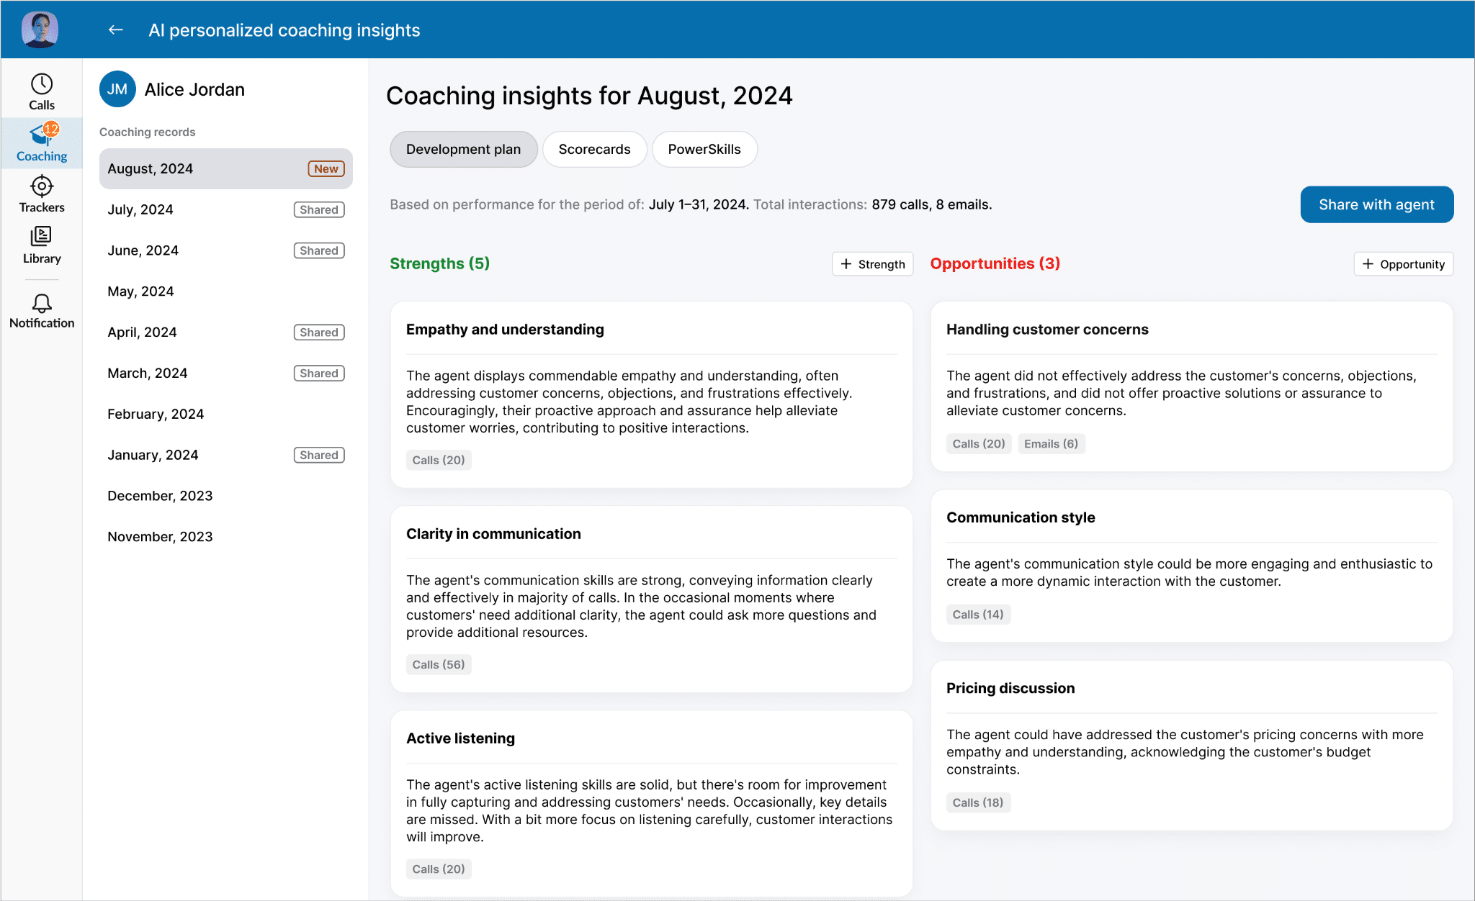Viewport: 1475px width, 901px height.
Task: Click the JM avatar for Alice Jordan
Action: tap(117, 89)
